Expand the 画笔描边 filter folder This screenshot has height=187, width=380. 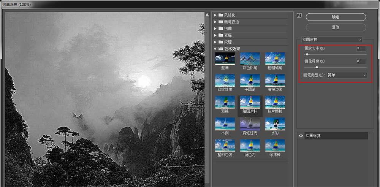(x=215, y=22)
